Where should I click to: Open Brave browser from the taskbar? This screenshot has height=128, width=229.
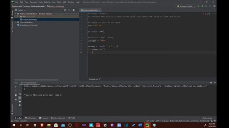pos(42,125)
